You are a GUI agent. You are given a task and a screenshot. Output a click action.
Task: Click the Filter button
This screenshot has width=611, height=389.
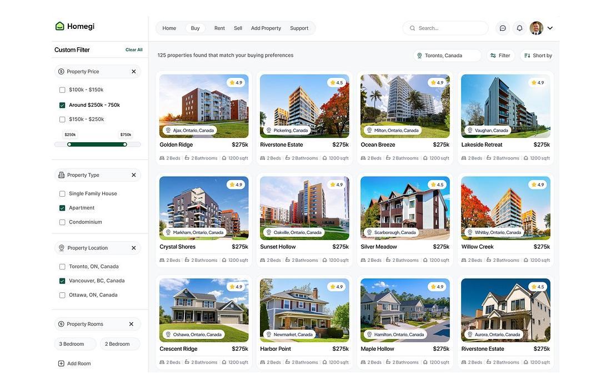[x=500, y=56]
